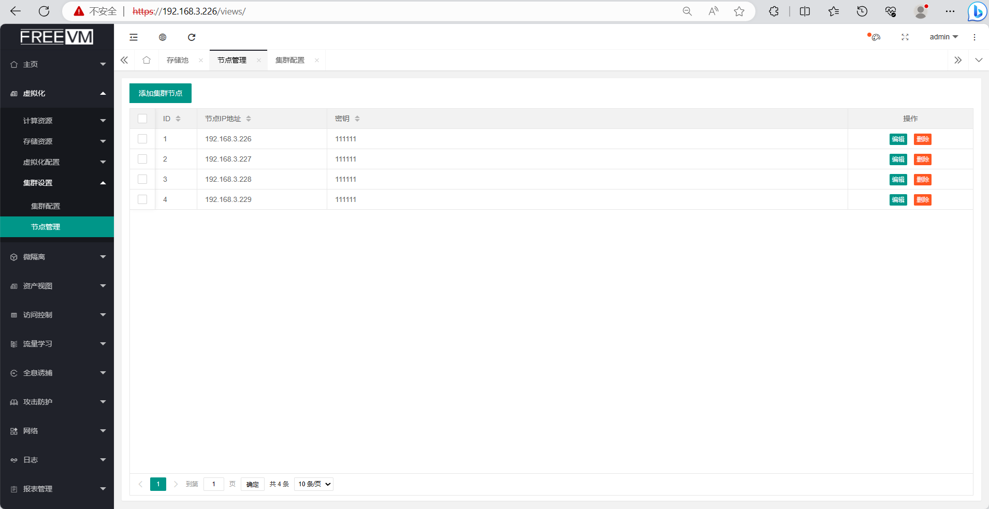
Task: Click the globe icon in the top toolbar
Action: click(163, 37)
